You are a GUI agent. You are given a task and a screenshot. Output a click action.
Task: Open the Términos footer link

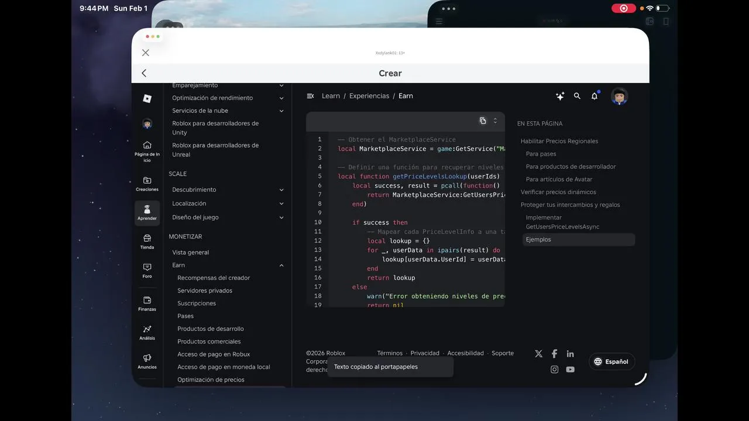click(x=390, y=353)
